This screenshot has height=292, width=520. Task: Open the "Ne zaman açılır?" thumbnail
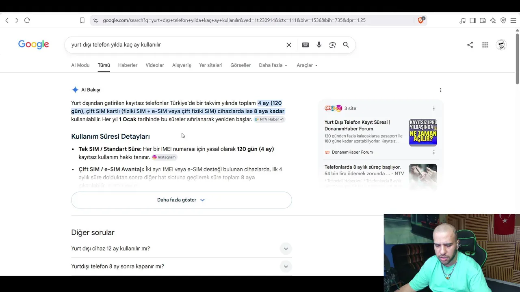423,133
